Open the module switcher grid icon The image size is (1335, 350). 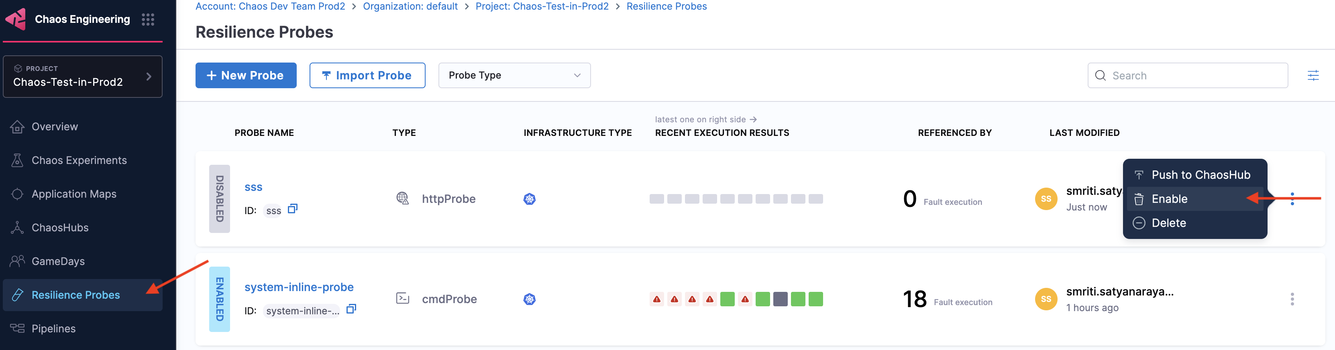point(148,20)
